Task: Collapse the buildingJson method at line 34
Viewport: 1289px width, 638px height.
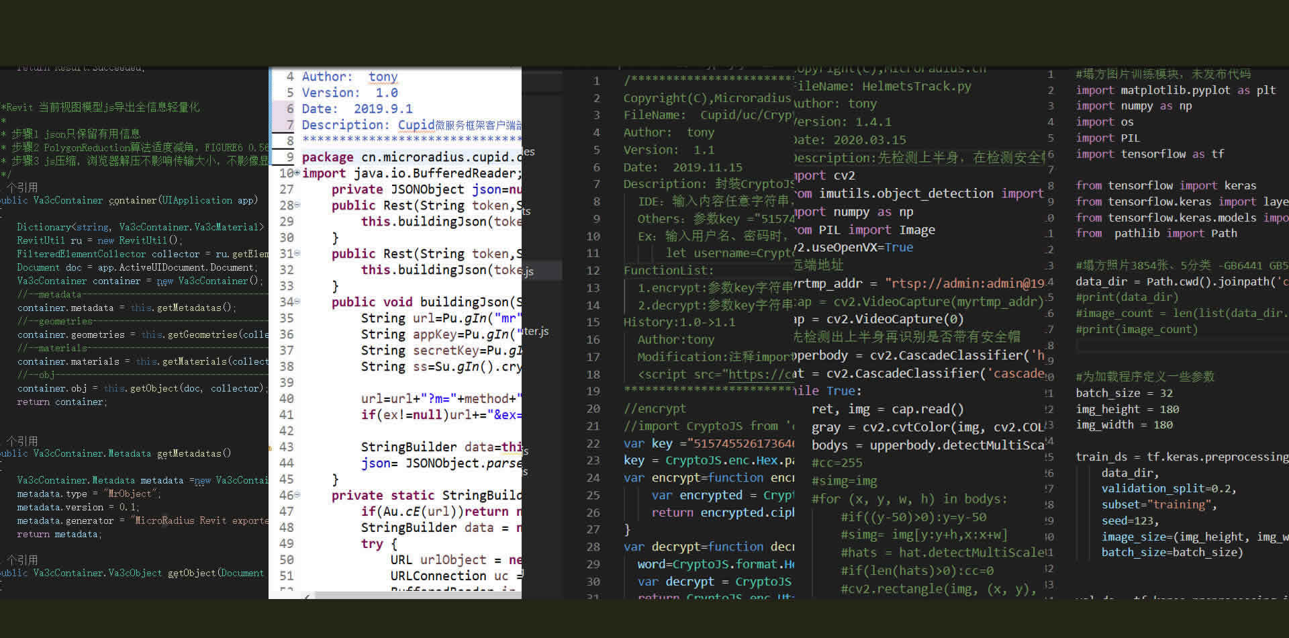Action: (297, 302)
